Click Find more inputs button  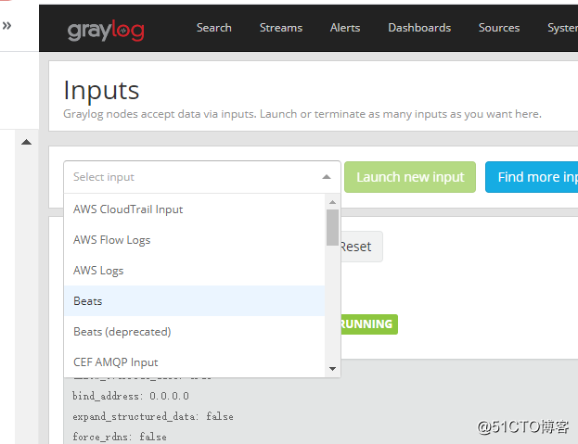532,177
